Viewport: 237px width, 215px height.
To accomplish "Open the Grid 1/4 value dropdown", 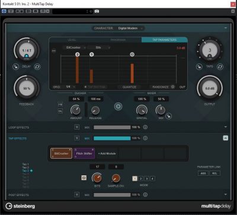I will click(x=71, y=86).
